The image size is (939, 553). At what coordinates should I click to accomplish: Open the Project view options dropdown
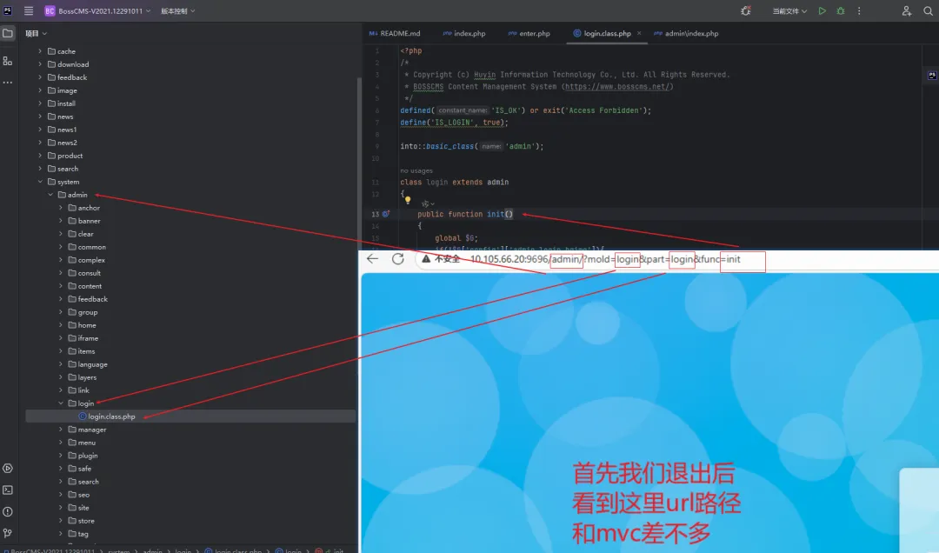click(x=36, y=34)
